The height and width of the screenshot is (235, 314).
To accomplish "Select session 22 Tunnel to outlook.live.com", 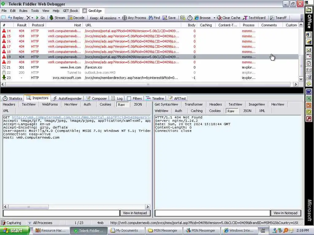I will tap(149, 73).
